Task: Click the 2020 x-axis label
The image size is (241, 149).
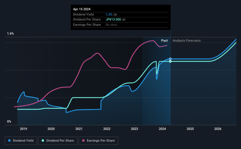Action: (x=51, y=129)
